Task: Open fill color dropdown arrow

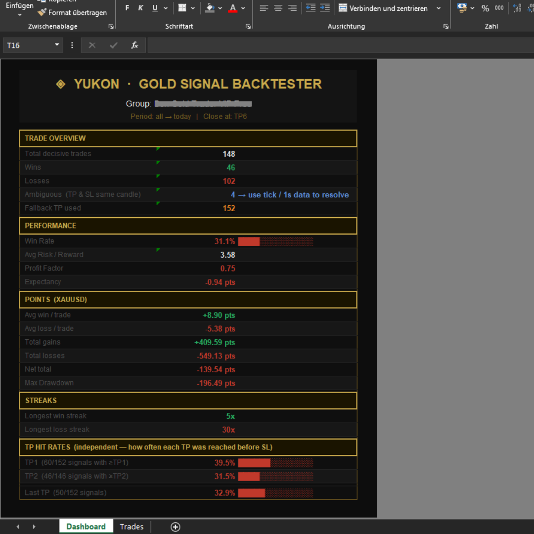Action: [x=221, y=8]
